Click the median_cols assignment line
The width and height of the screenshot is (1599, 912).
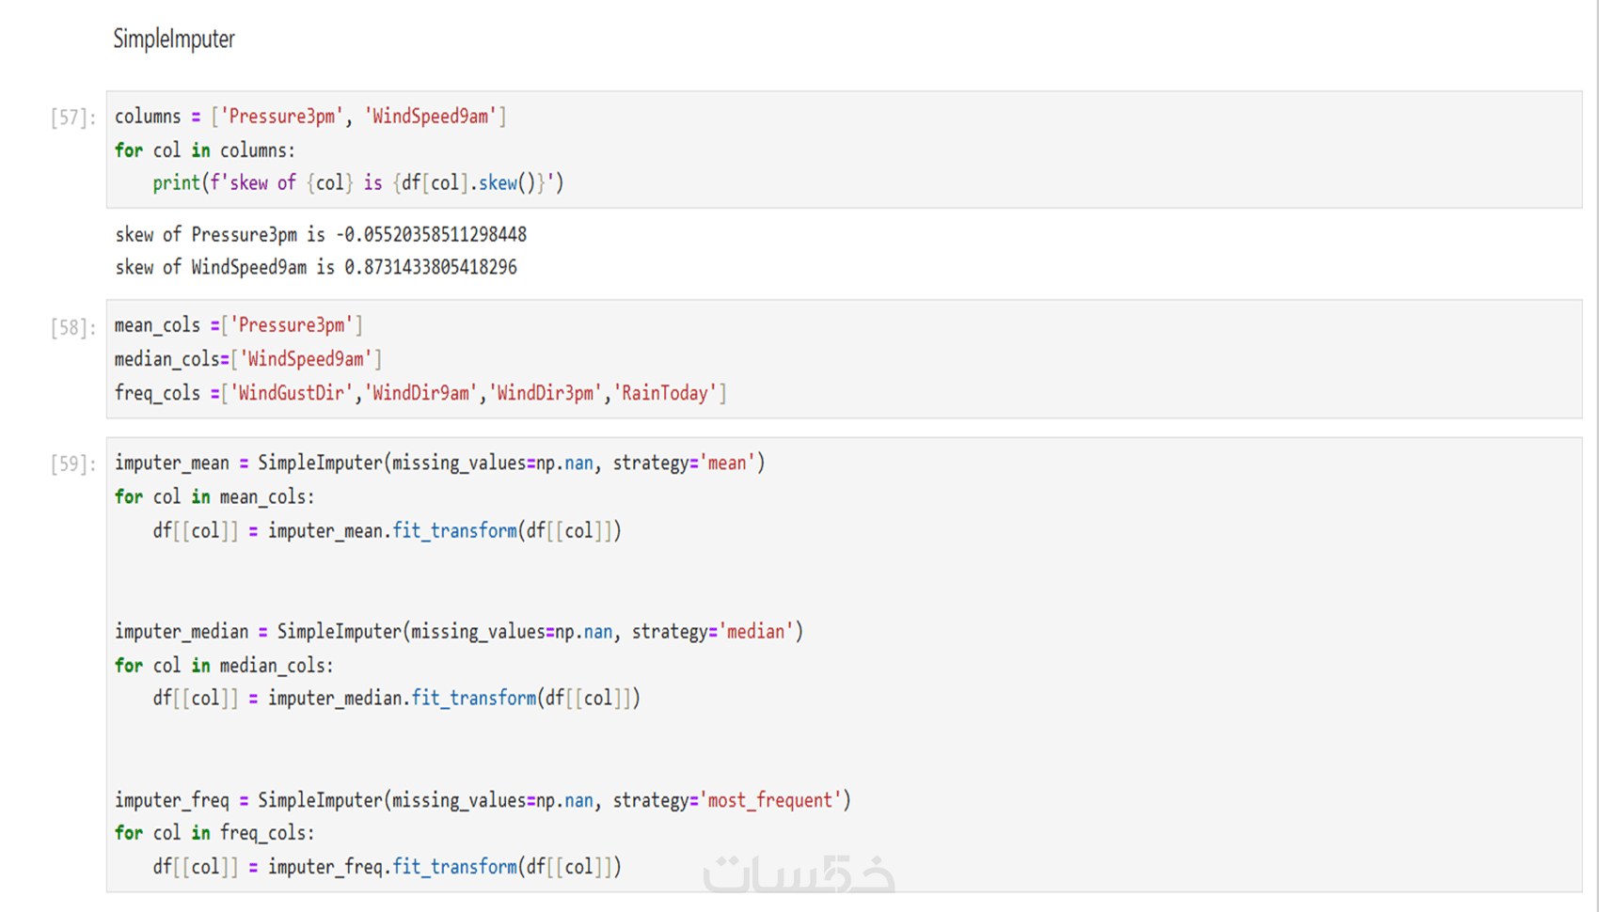[x=247, y=359]
